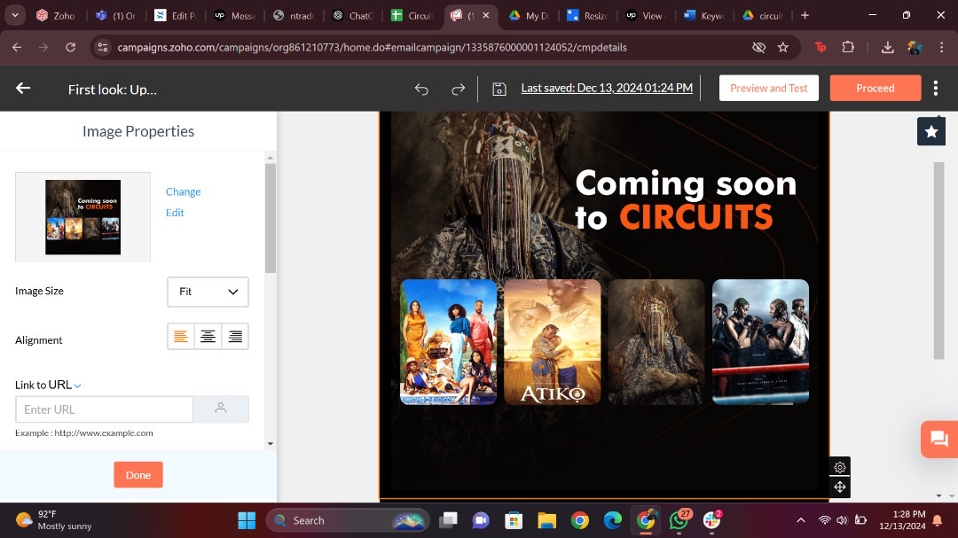Open the Image Size Fit dropdown
The height and width of the screenshot is (538, 958).
pos(208,292)
